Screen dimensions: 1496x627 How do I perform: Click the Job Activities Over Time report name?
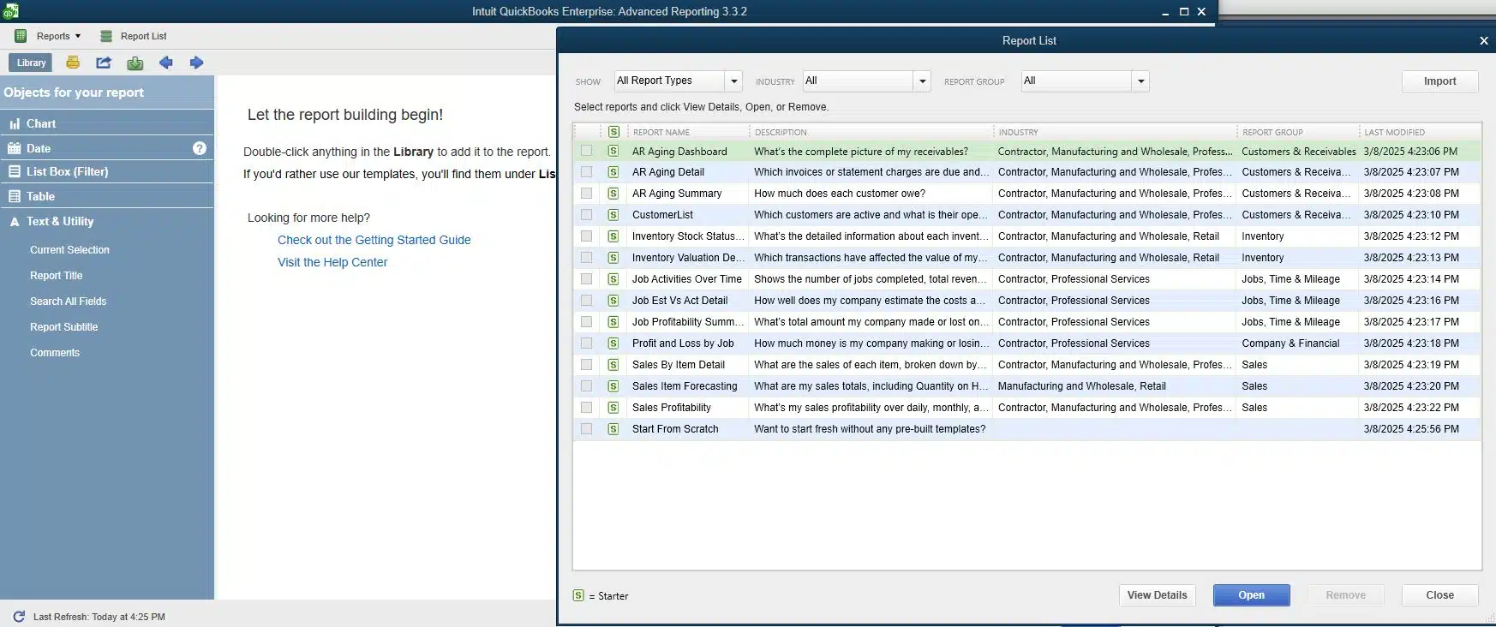687,279
